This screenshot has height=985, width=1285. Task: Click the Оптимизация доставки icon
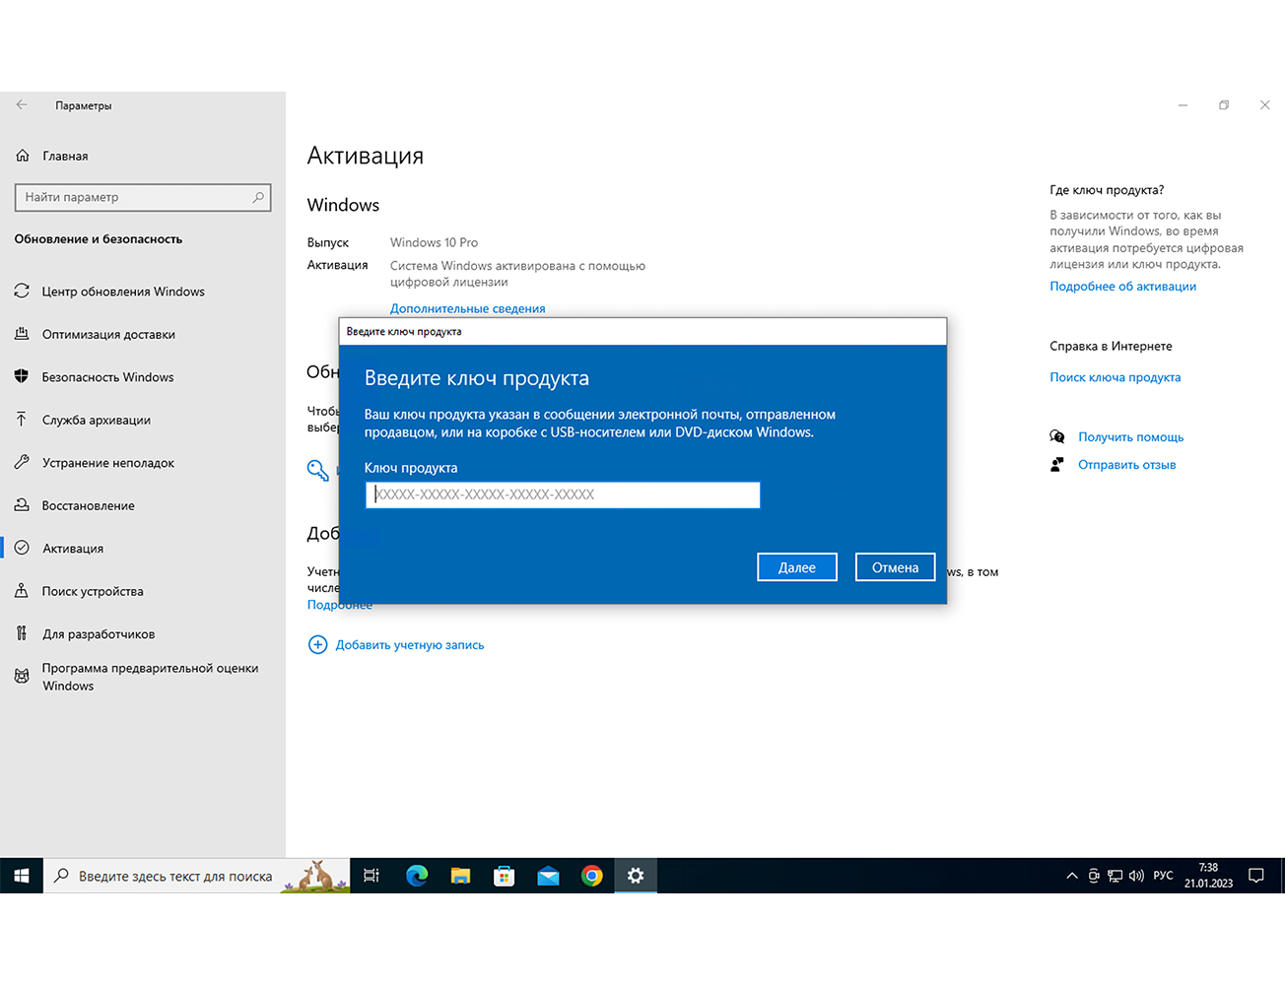[22, 334]
